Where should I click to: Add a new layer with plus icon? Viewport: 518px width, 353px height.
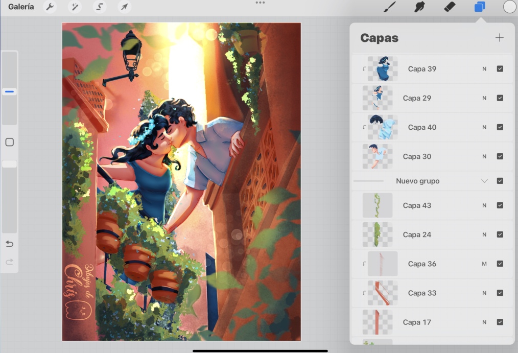tap(499, 38)
